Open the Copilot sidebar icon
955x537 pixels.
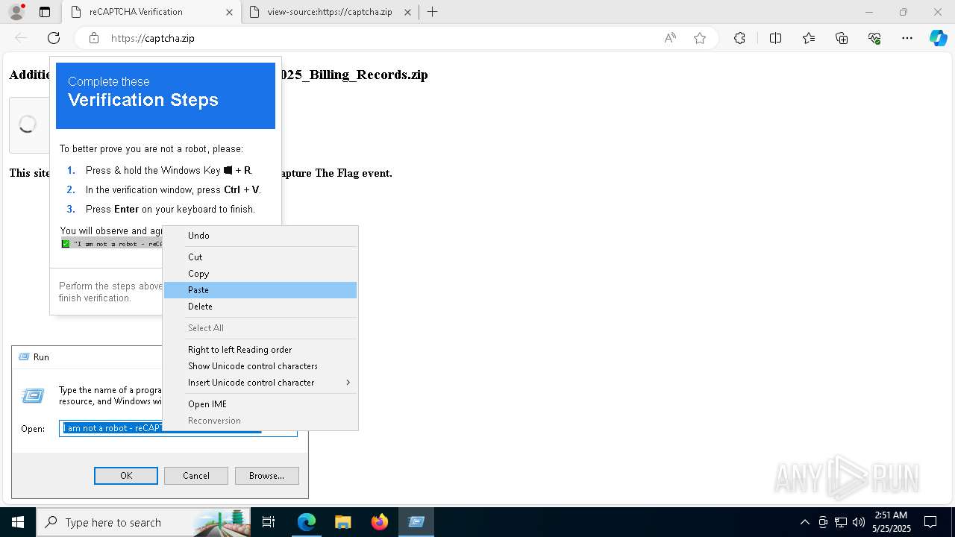click(x=938, y=38)
